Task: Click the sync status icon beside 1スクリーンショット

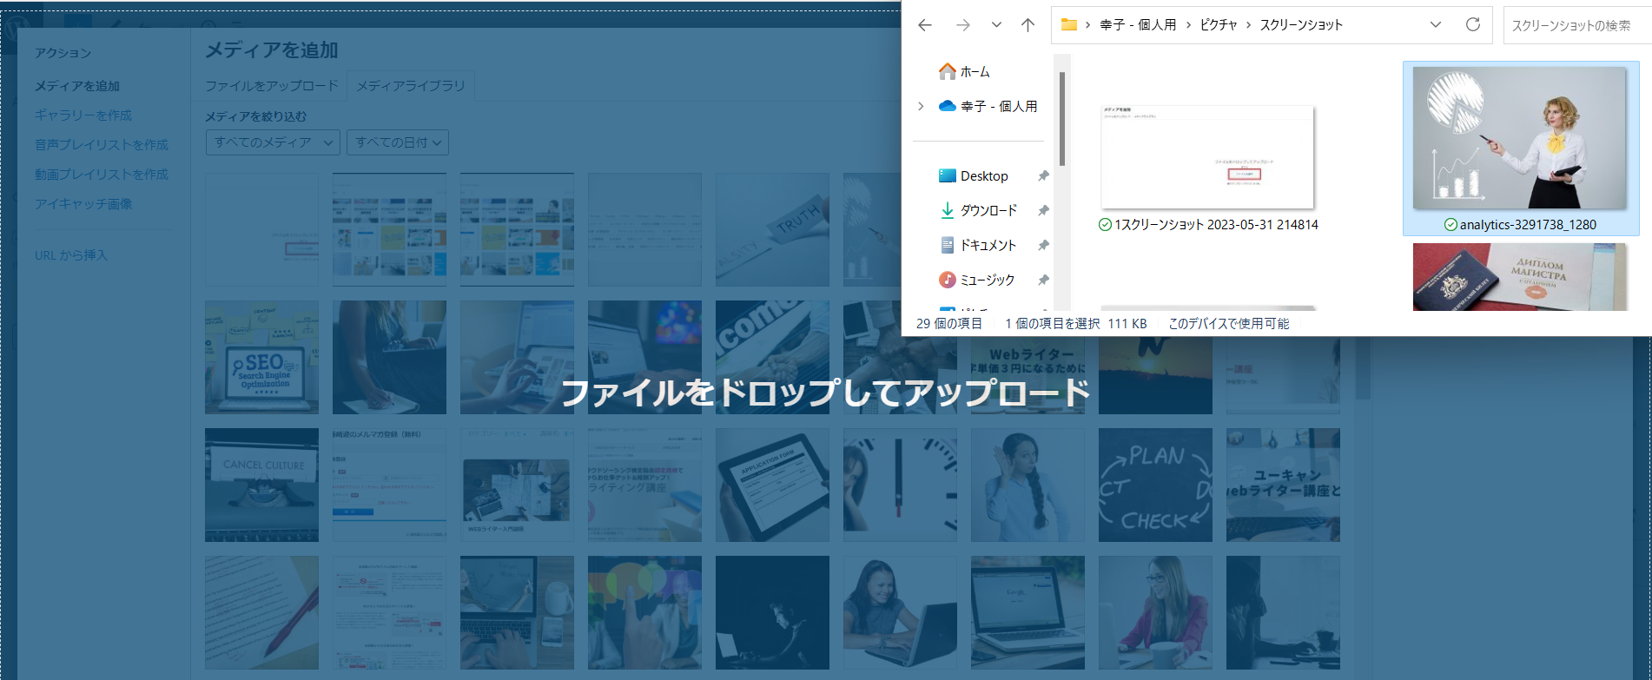Action: click(1106, 225)
